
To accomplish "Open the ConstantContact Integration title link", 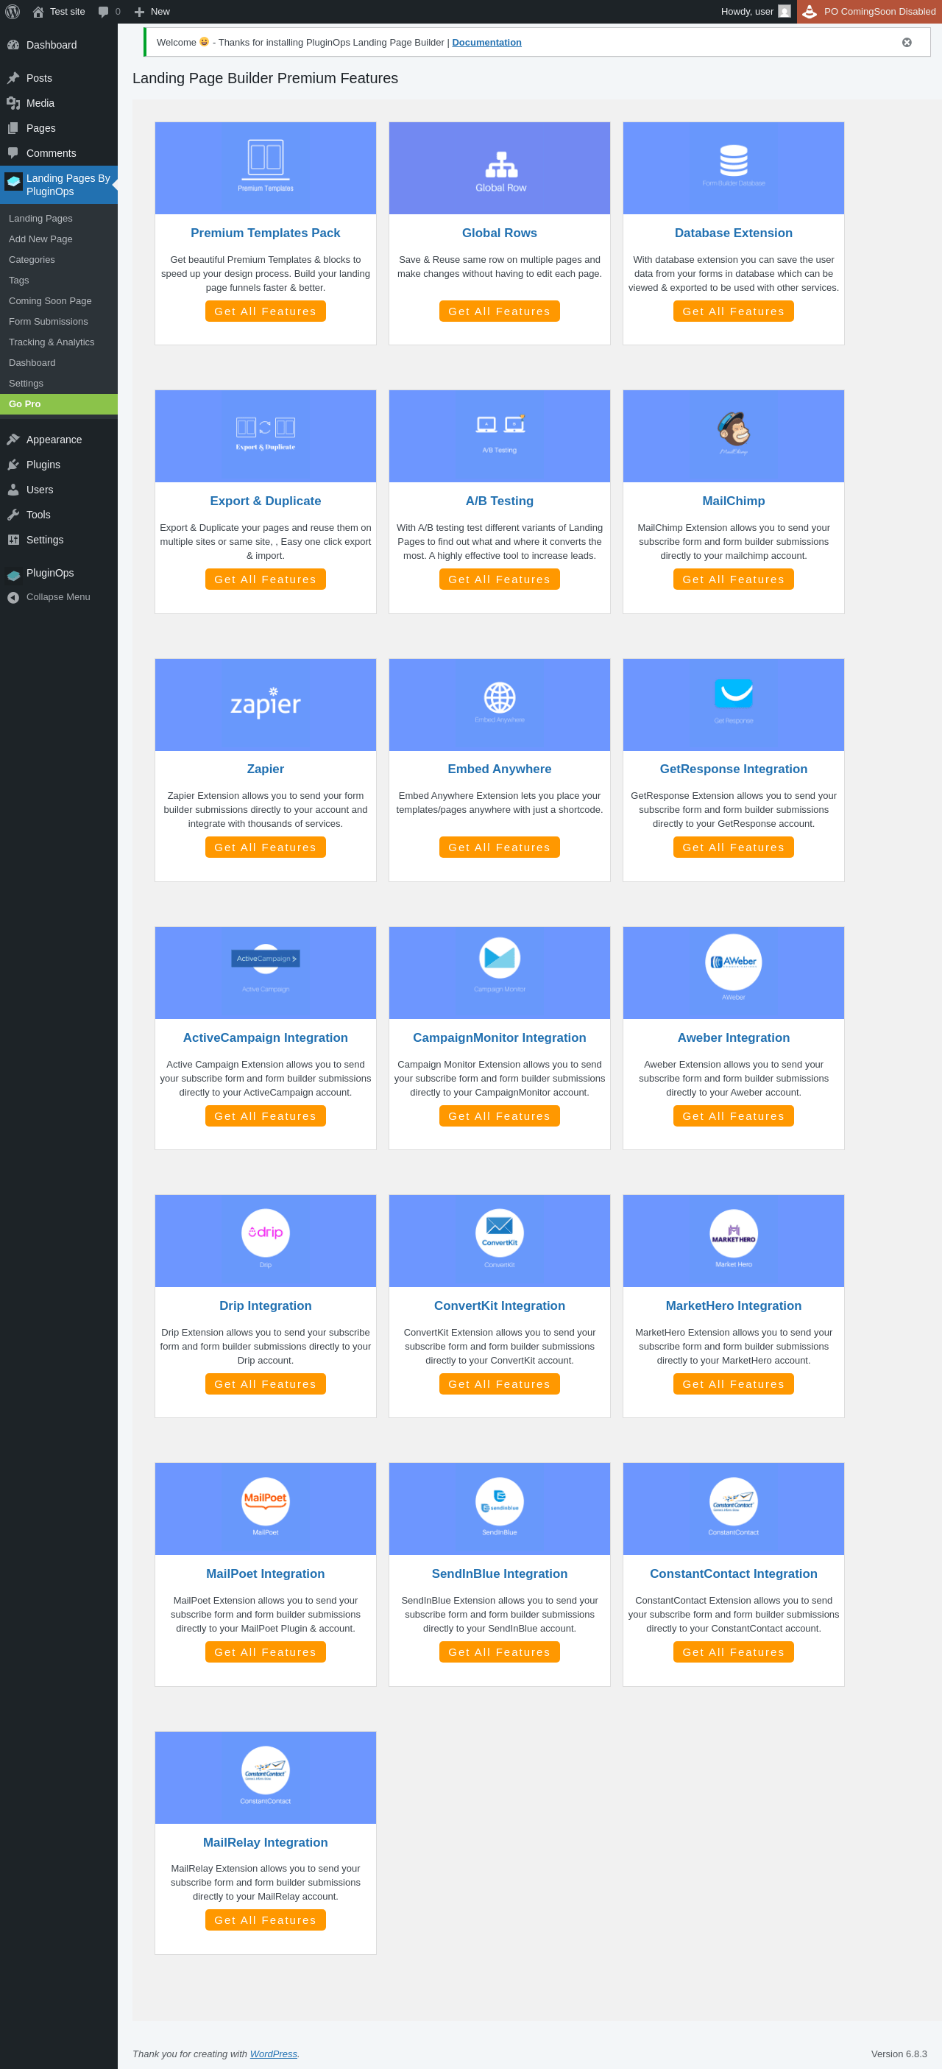I will click(x=733, y=1573).
